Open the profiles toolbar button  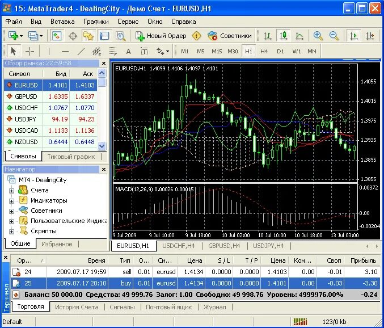[35, 36]
